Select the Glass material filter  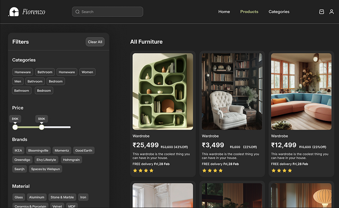pos(19,197)
